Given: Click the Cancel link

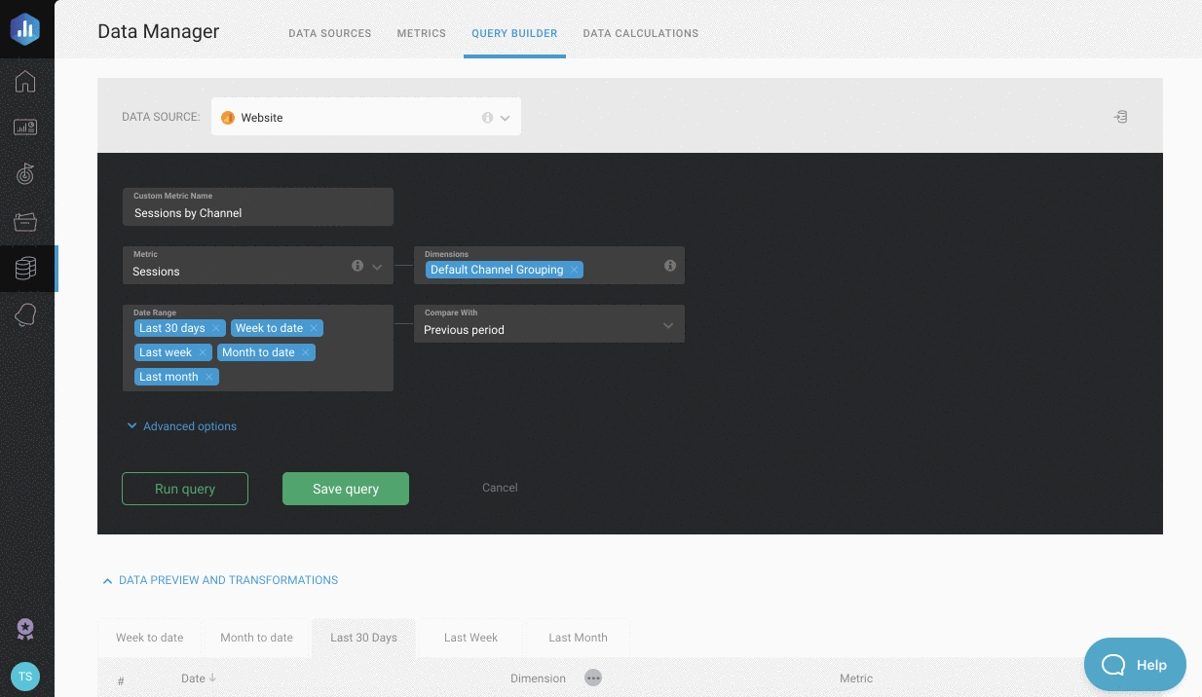Looking at the screenshot, I should (500, 488).
